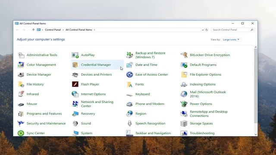Click the Mail Outlook icon
The image size is (276, 155).
click(x=184, y=94)
